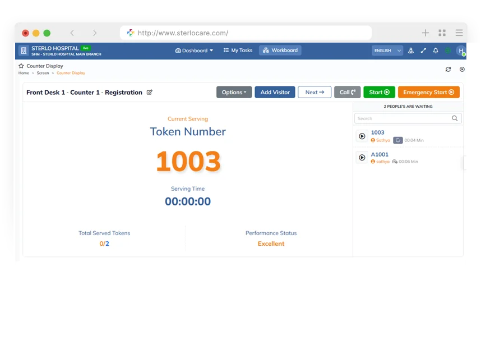
Task: Select token number 1003 in waiting list
Action: point(377,132)
